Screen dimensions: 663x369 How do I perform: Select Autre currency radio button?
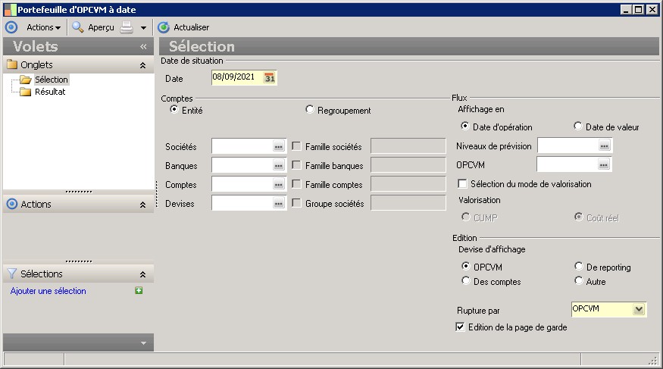578,280
